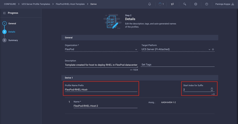Open the settings gear icon

pyautogui.click(x=196, y=4)
